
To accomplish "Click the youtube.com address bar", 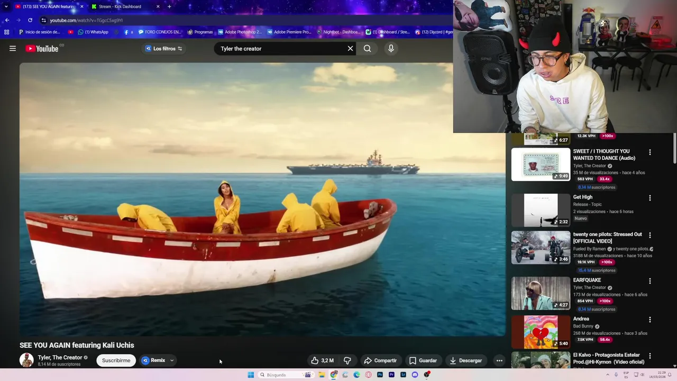I will 246,20.
